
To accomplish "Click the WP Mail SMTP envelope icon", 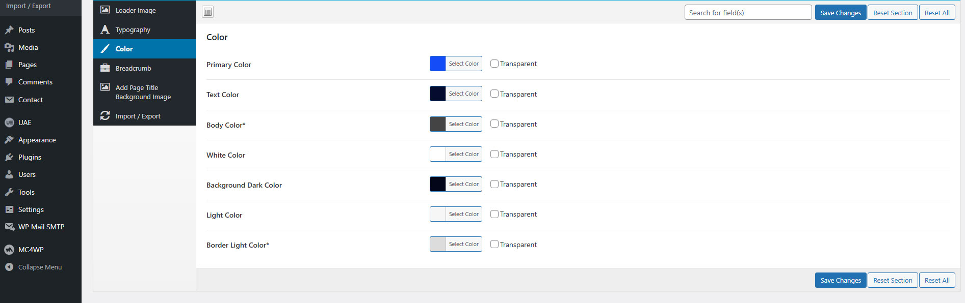I will pyautogui.click(x=9, y=227).
